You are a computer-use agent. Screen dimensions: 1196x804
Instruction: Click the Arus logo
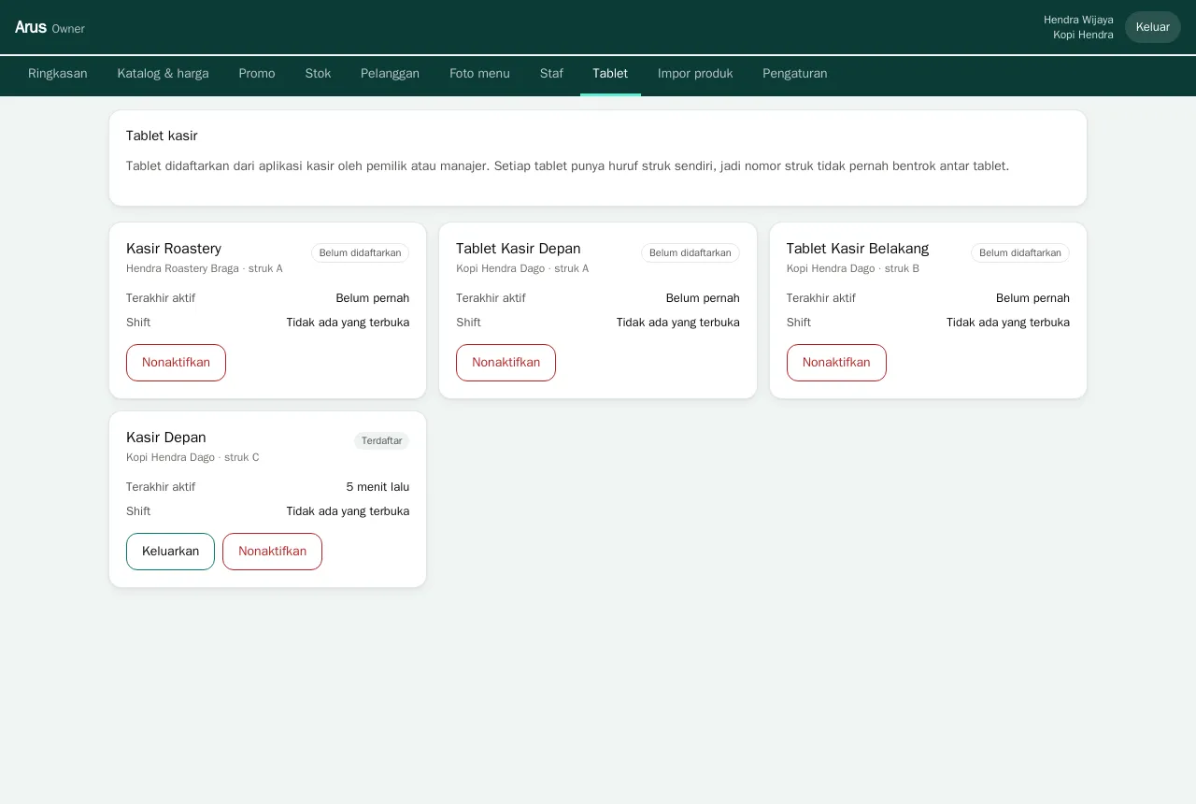point(31,27)
